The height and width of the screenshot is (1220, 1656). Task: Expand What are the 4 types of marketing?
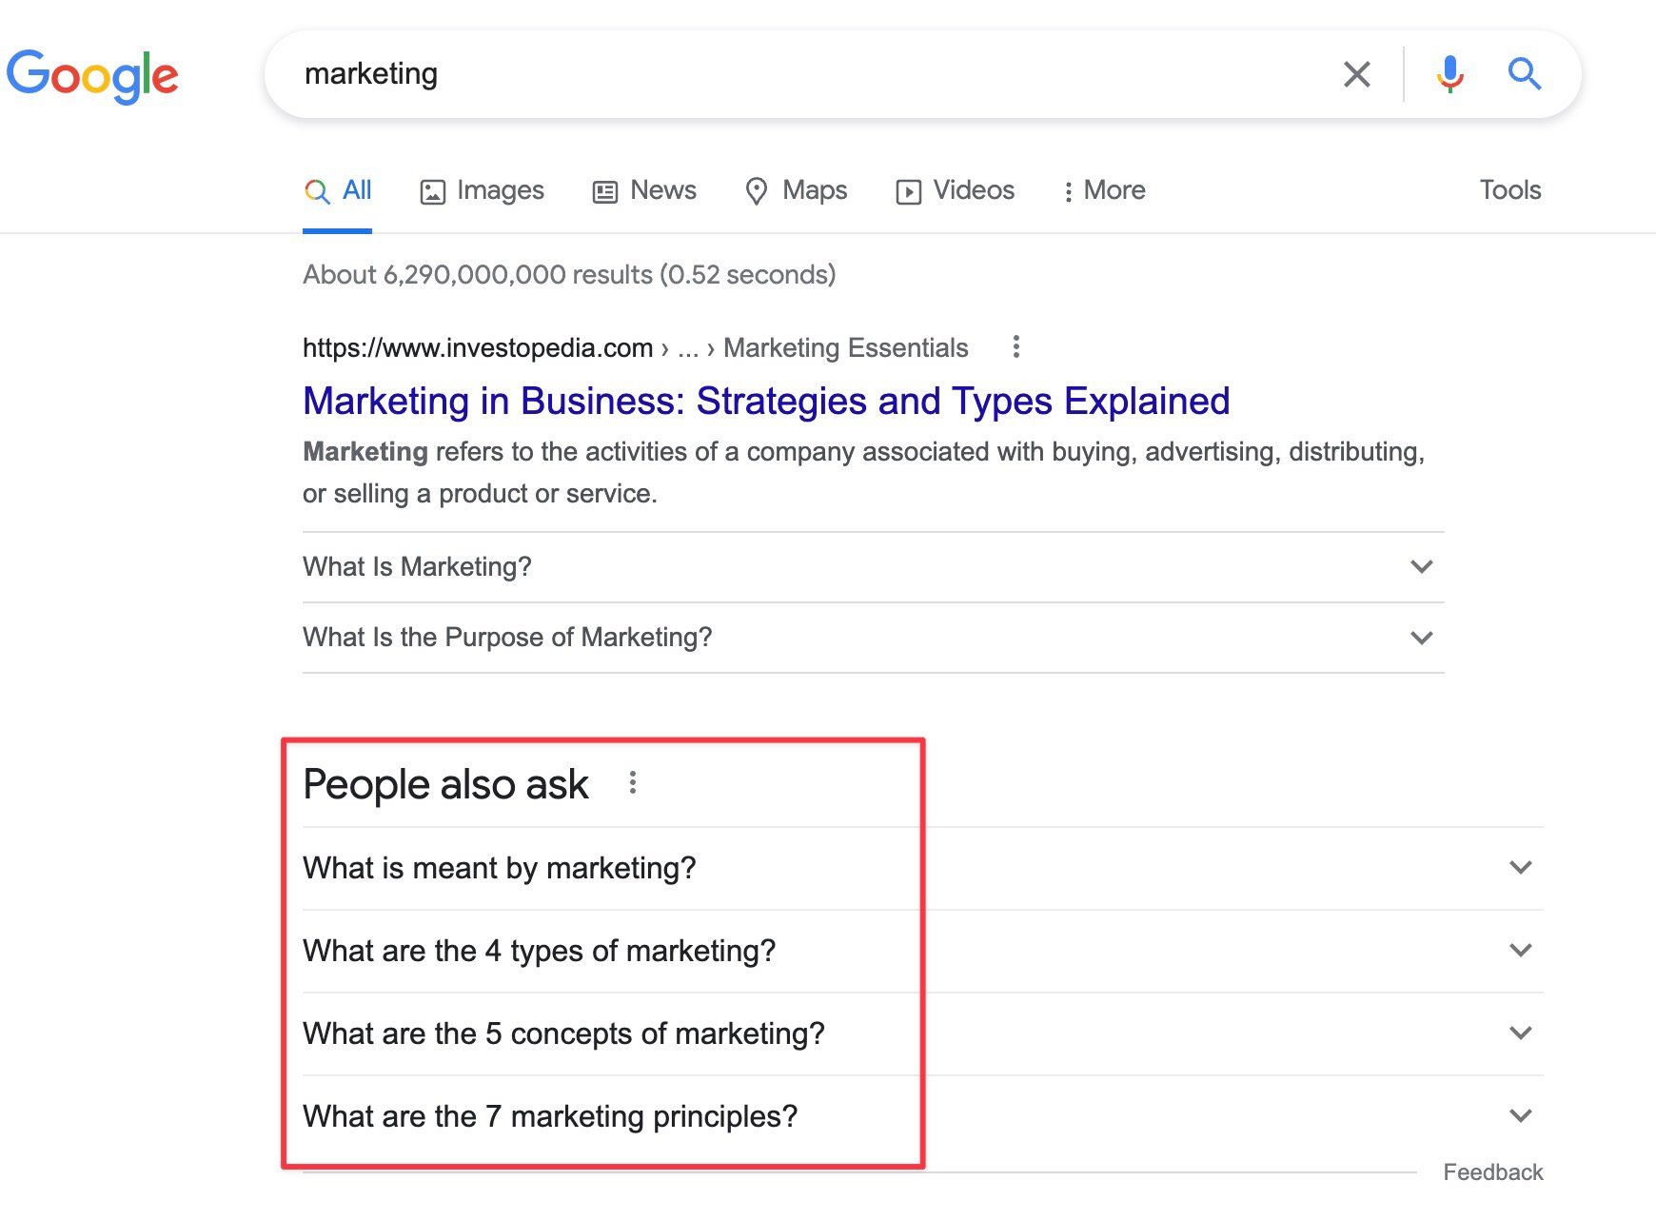tap(1520, 951)
